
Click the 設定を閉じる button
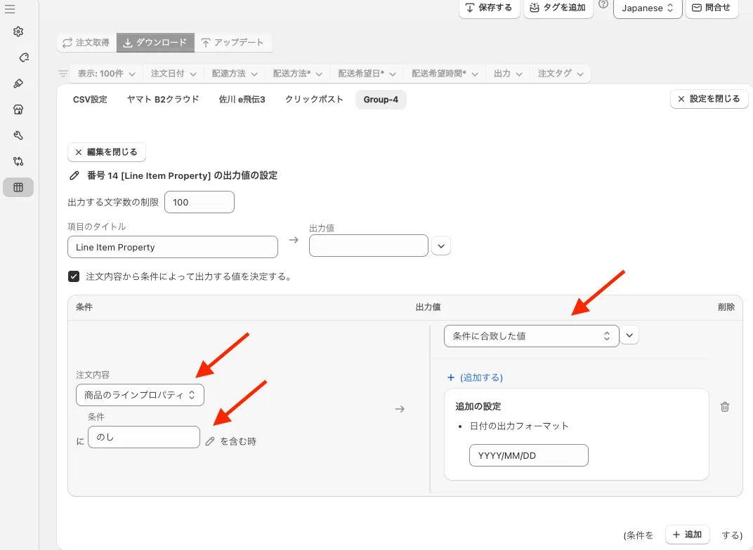click(x=709, y=100)
